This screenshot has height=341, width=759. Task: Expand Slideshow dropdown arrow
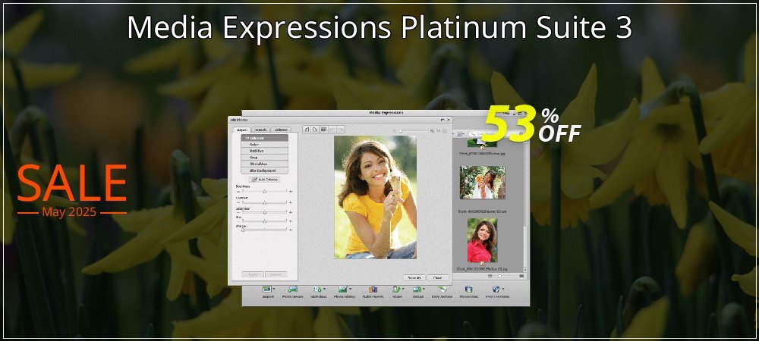(324, 289)
